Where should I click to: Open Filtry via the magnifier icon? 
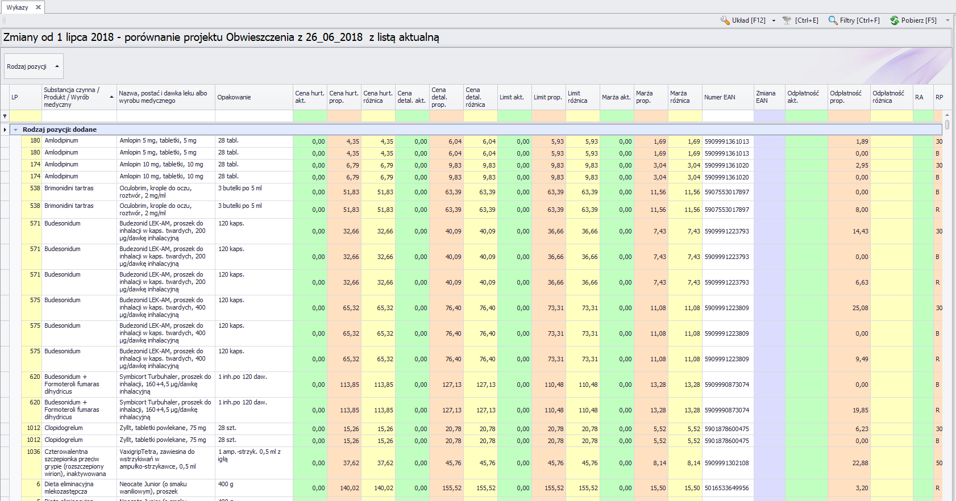833,20
